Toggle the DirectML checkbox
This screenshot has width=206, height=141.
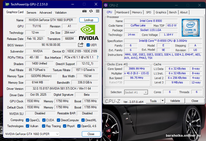coord(83,120)
